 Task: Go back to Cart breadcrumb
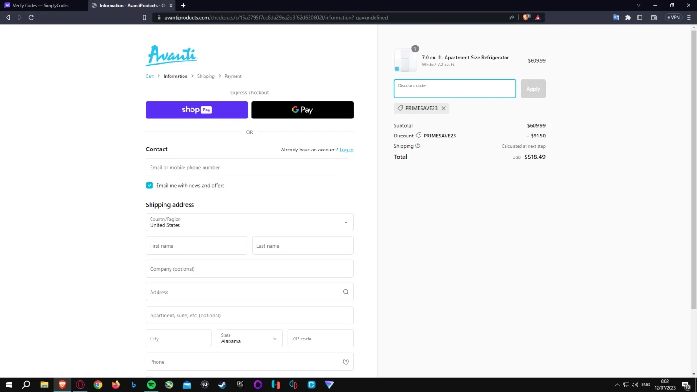150,76
